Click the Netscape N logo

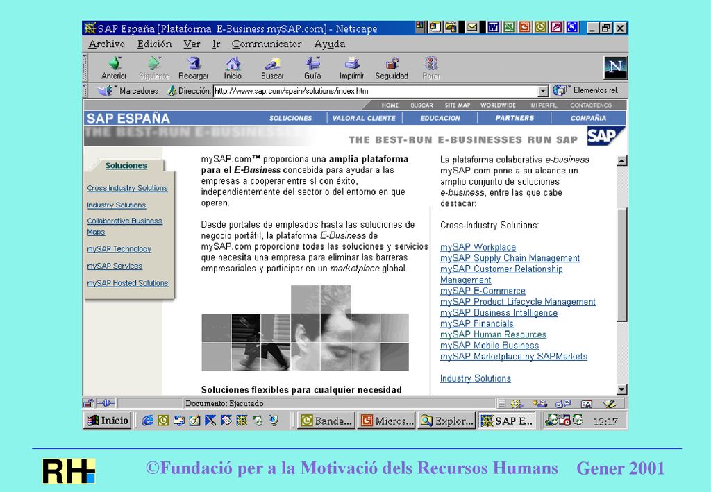click(x=615, y=67)
